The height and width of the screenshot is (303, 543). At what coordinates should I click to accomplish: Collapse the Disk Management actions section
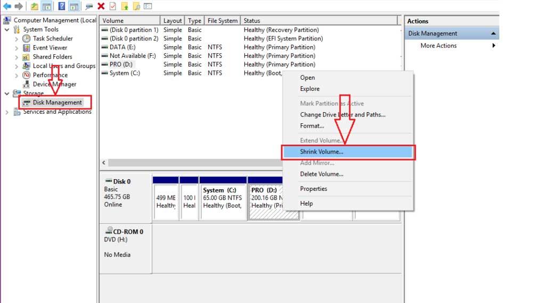tap(493, 33)
